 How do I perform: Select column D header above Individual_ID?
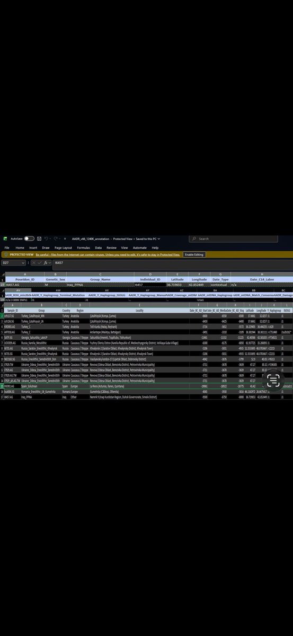[x=150, y=273]
